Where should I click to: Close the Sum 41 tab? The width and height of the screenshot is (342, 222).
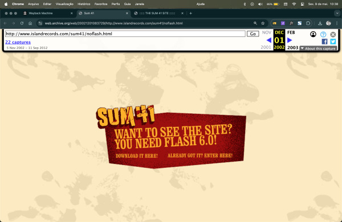pos(127,13)
